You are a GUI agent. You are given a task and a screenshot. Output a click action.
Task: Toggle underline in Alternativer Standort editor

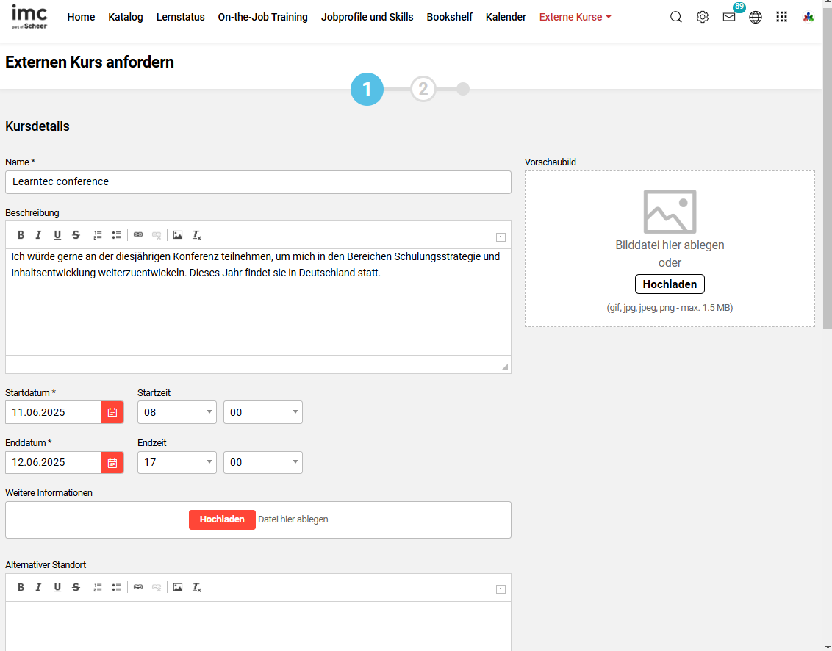click(57, 587)
